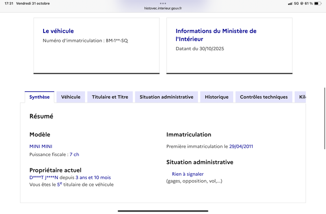Viewport: 326px width, 214px height.
Task: Click the Vendredi 31 octobre date
Action: (33, 3)
